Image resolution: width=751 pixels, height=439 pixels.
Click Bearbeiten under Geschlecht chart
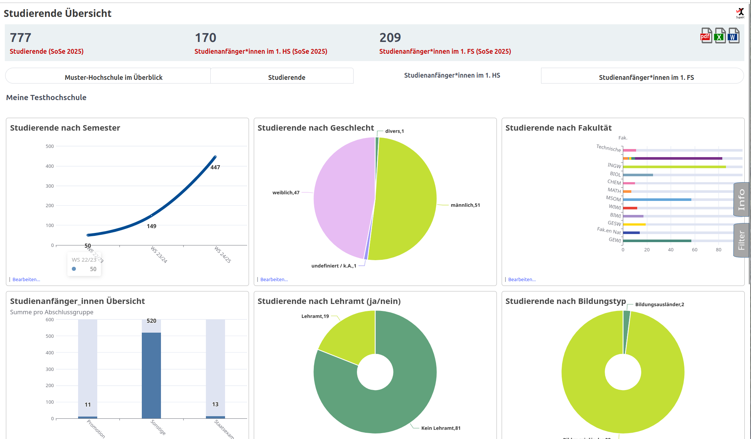click(274, 280)
